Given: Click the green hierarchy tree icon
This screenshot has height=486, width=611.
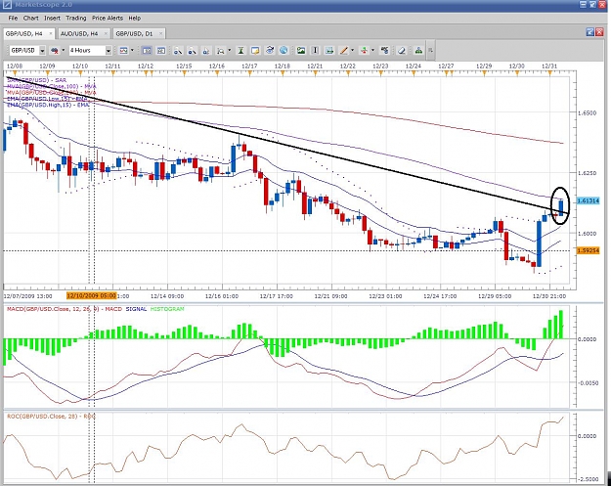Looking at the screenshot, I should point(418,51).
